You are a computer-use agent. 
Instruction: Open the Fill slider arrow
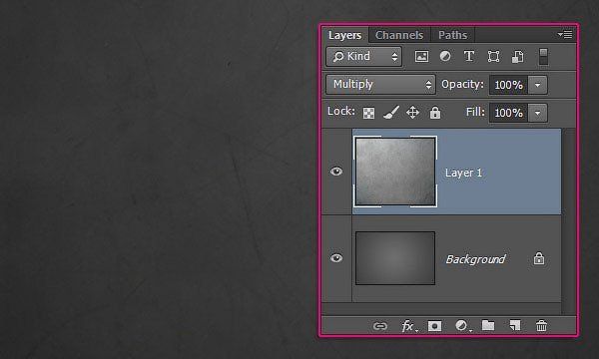point(537,113)
